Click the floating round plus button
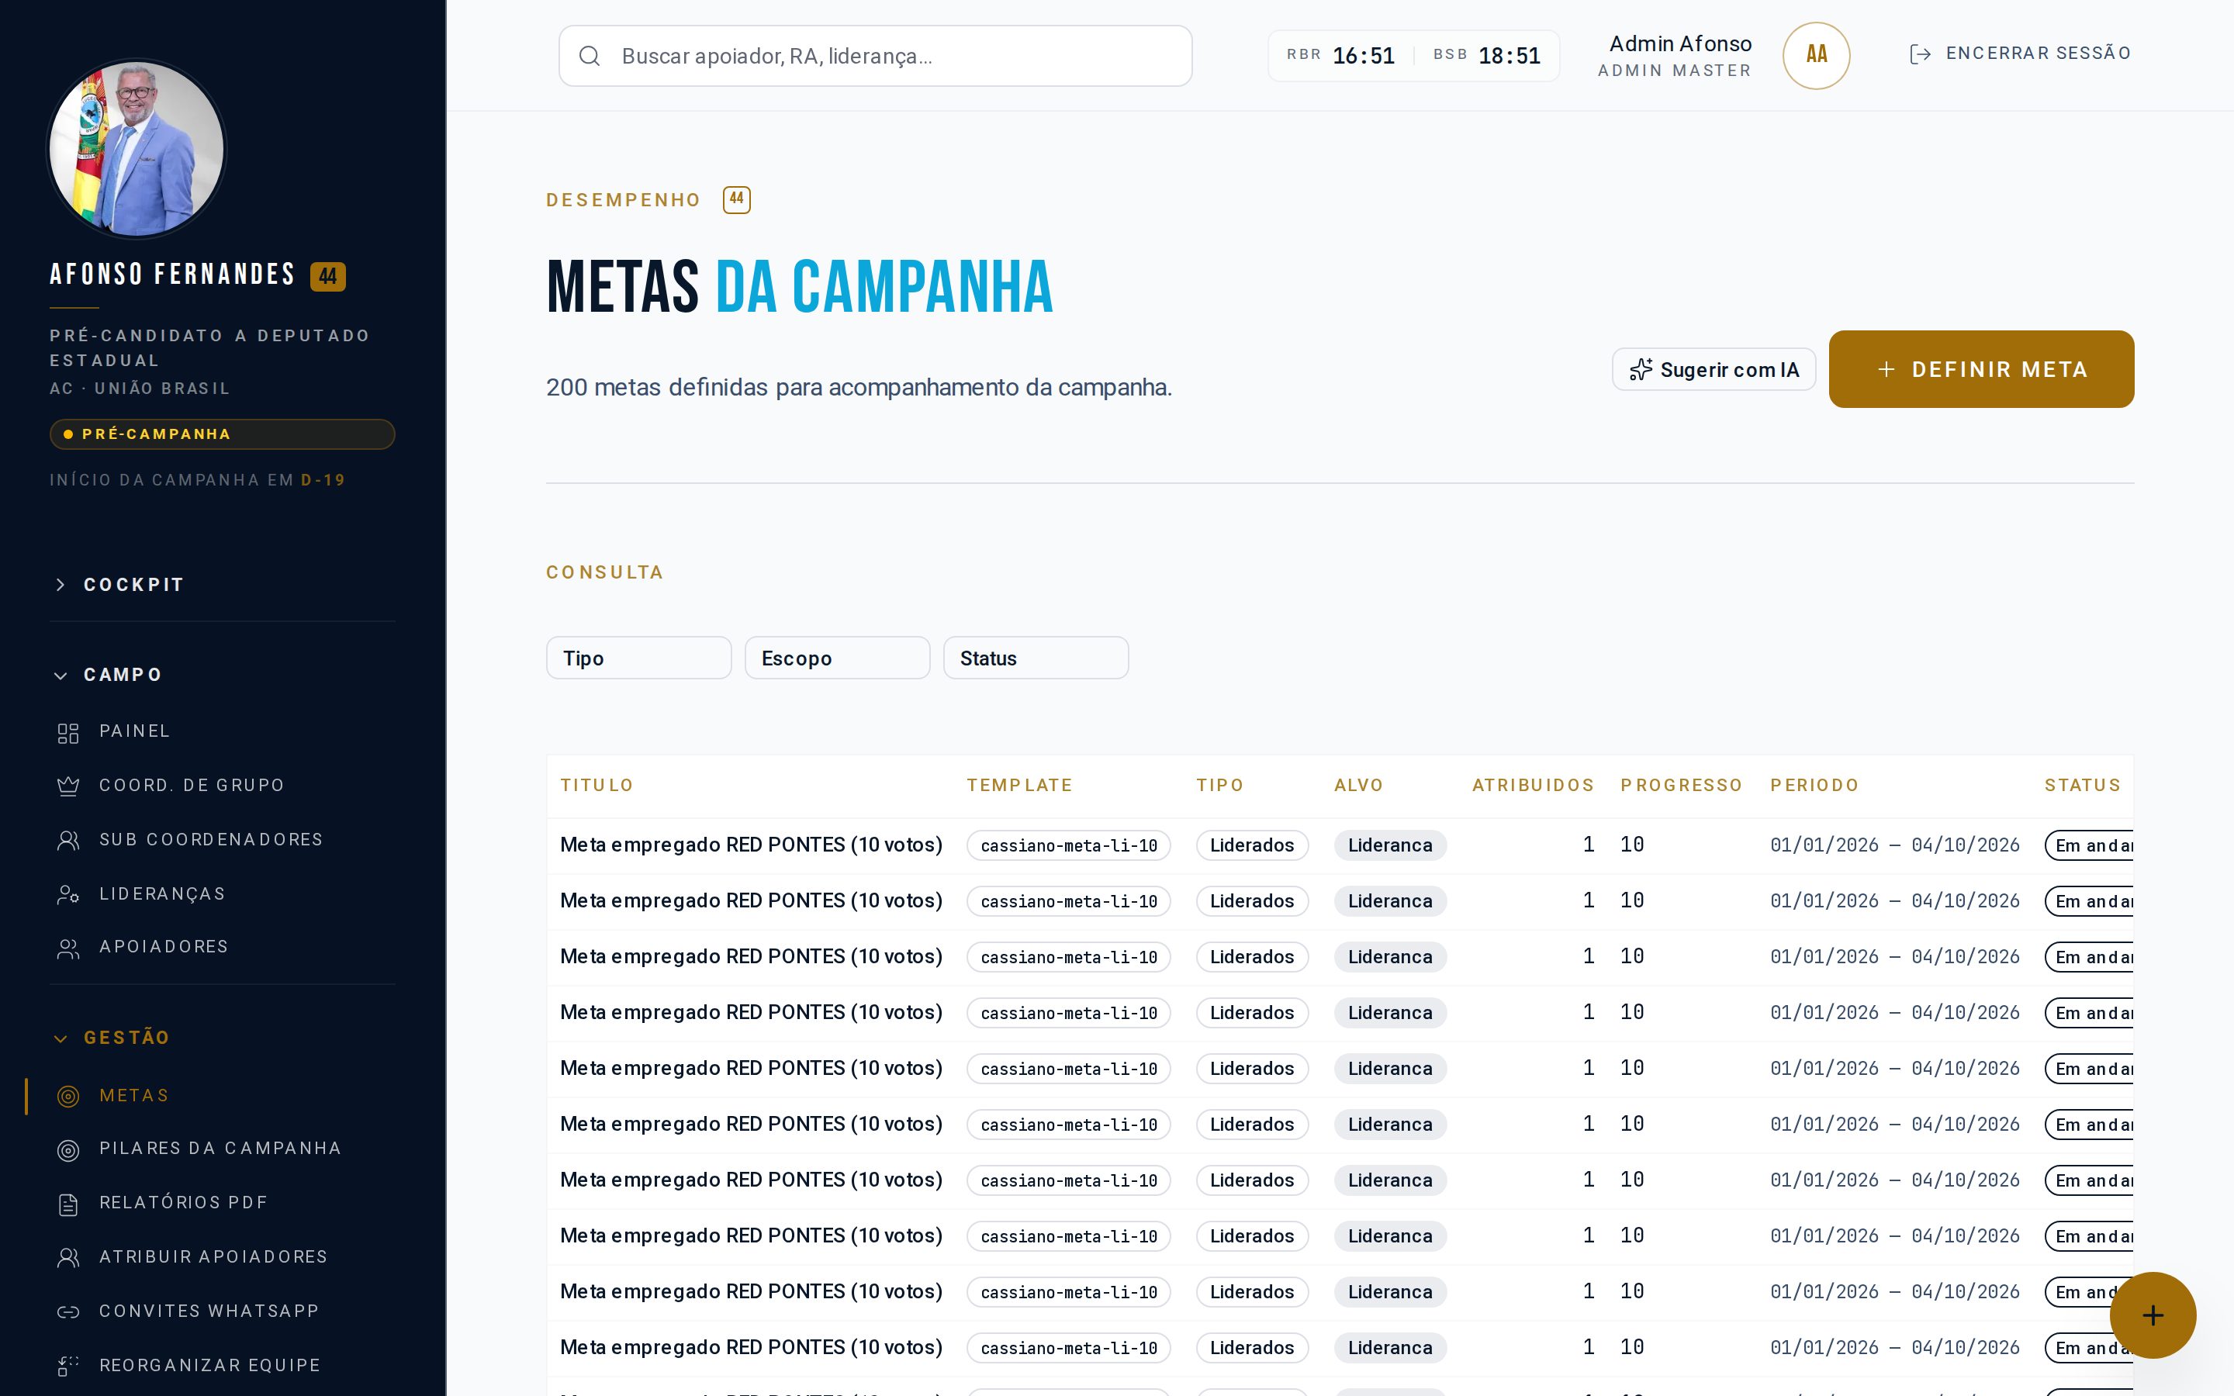 point(2153,1315)
